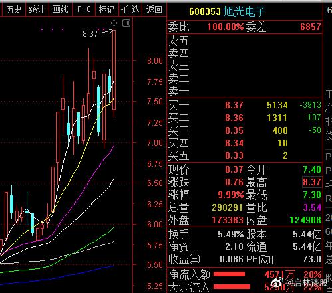This screenshot has width=332, height=293.
Task: Click 现价 value 8.37
Action: pyautogui.click(x=234, y=169)
